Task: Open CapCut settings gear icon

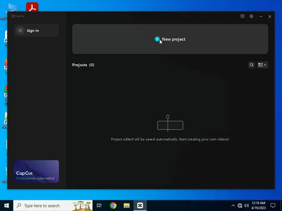Action: pyautogui.click(x=251, y=16)
